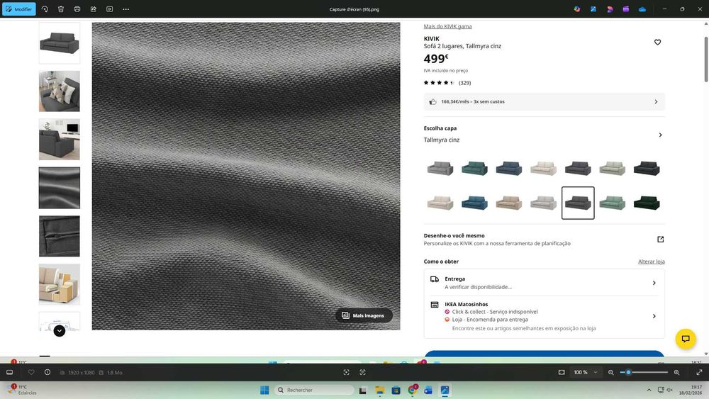Delete the image with the trash icon
Screen dimensions: 709x399
(x=61, y=9)
